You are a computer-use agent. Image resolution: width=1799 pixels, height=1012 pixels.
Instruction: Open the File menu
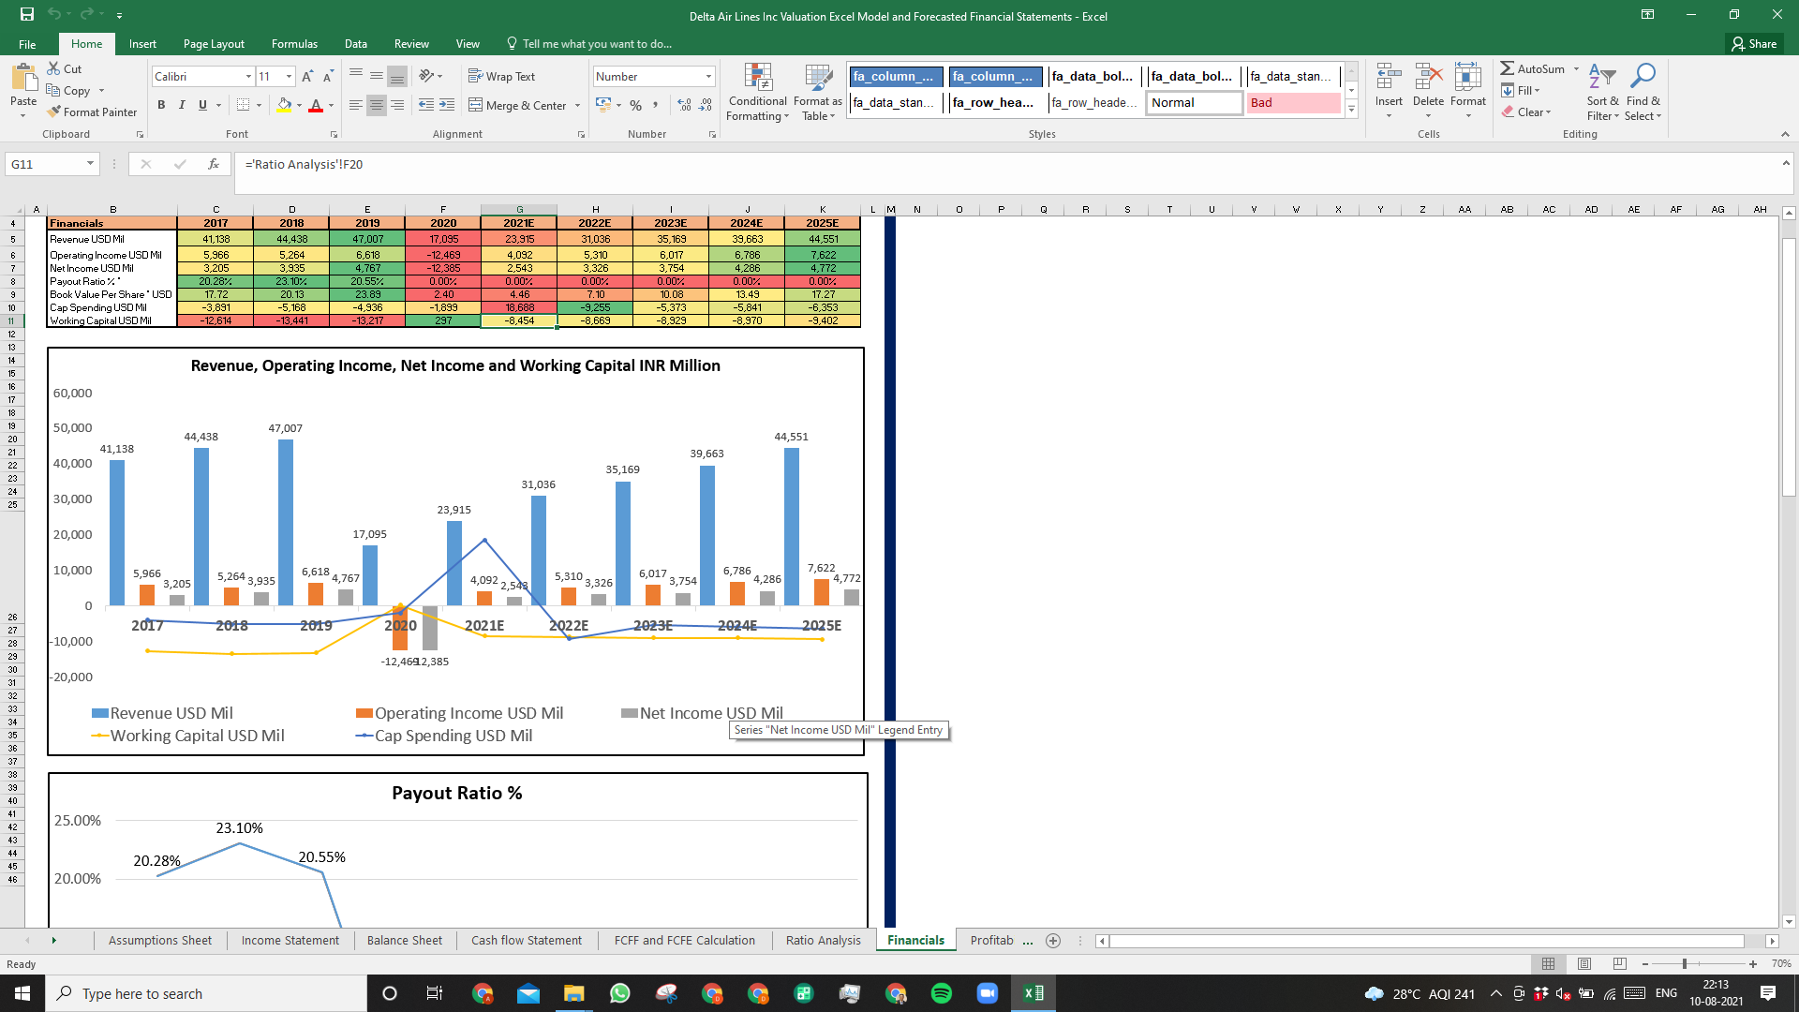27,44
